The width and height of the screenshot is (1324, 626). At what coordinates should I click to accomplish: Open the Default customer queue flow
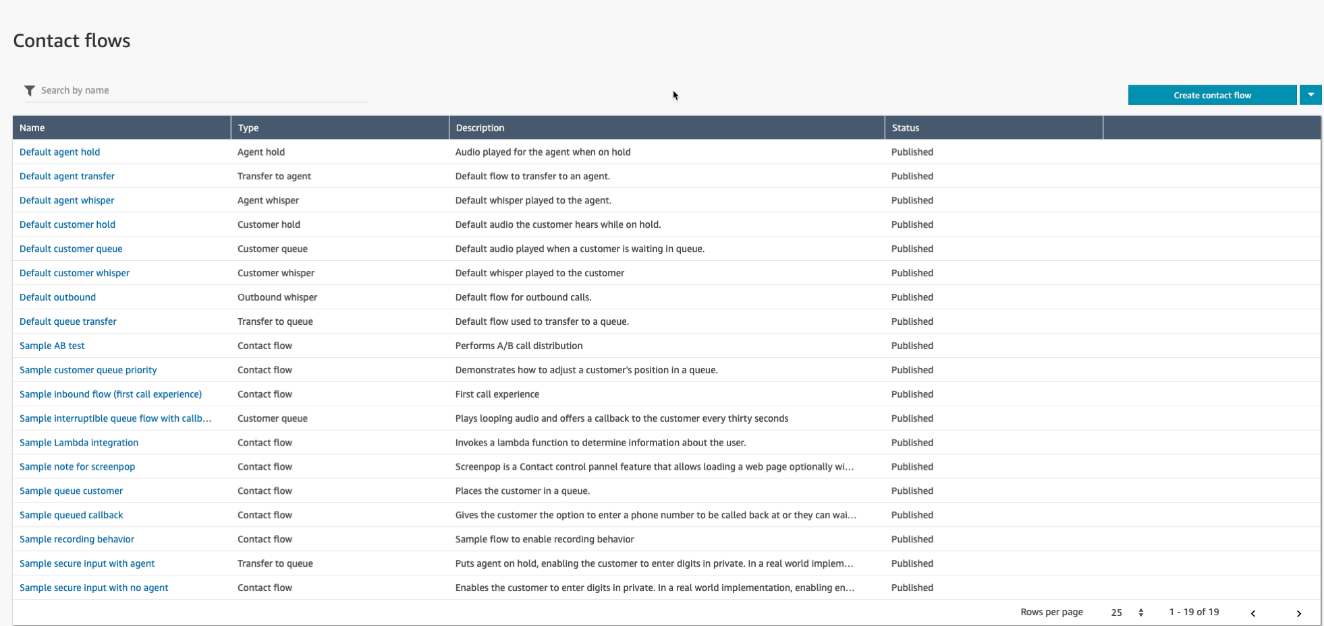click(x=71, y=249)
